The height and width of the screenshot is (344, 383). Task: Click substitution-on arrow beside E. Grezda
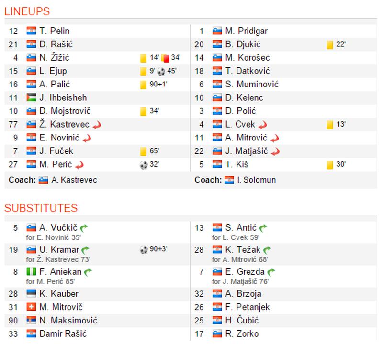272,272
